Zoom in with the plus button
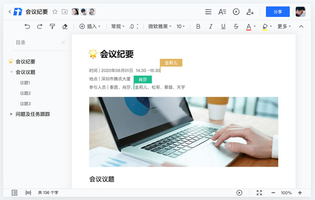Image resolution: width=315 pixels, height=200 pixels. click(x=300, y=193)
